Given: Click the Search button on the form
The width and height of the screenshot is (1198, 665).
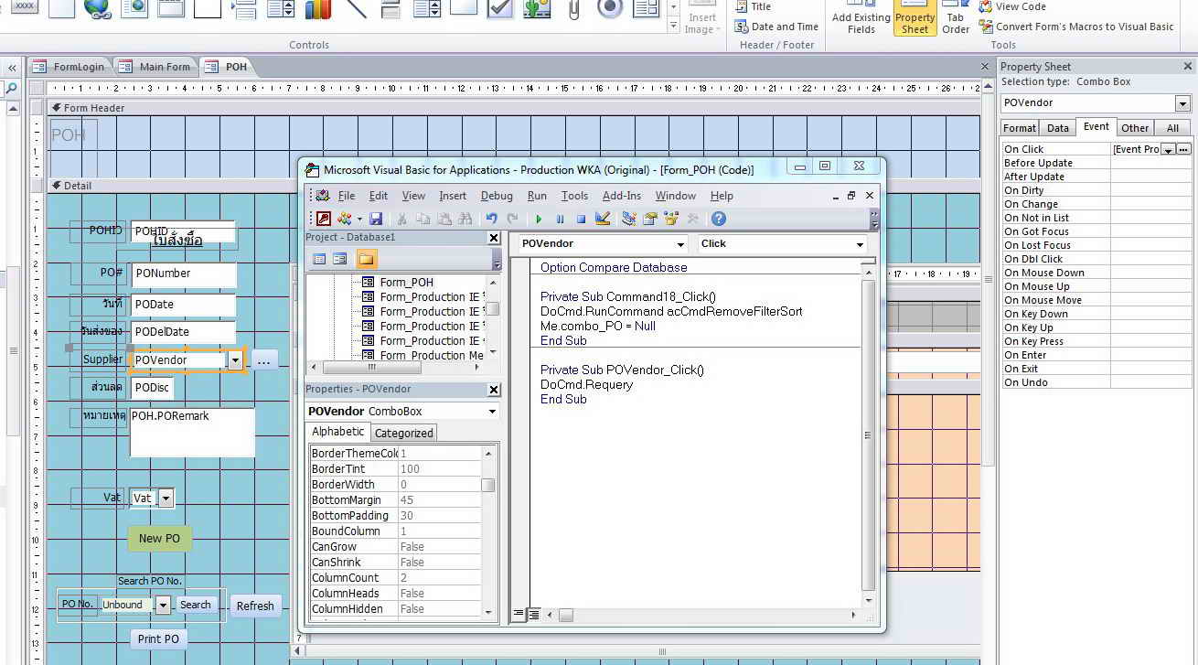Looking at the screenshot, I should [x=196, y=605].
